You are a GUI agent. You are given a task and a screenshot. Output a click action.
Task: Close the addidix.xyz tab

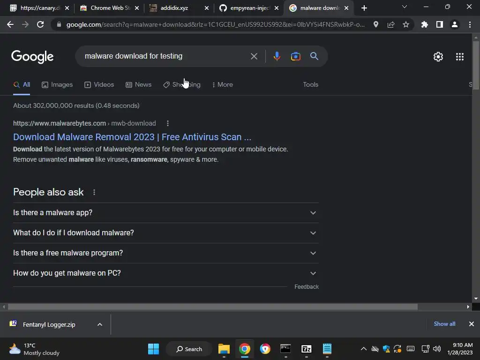207,8
